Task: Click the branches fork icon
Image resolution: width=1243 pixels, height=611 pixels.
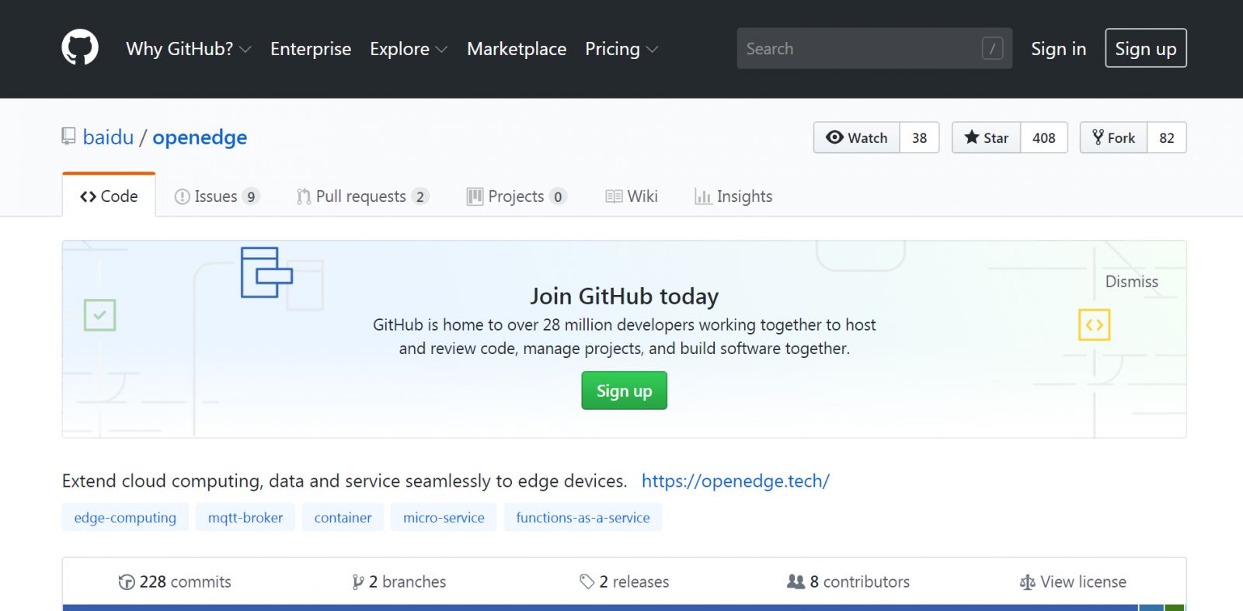Action: tap(357, 582)
